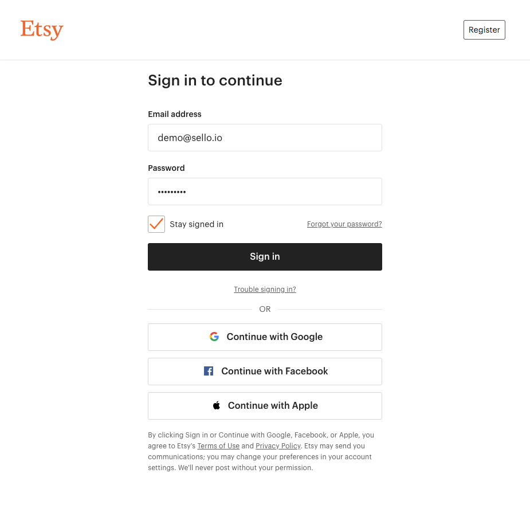Uncheck the Stay signed in checkbox
Image resolution: width=530 pixels, height=516 pixels.
click(156, 224)
